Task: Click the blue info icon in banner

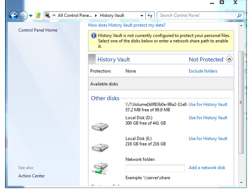Action: (x=93, y=36)
